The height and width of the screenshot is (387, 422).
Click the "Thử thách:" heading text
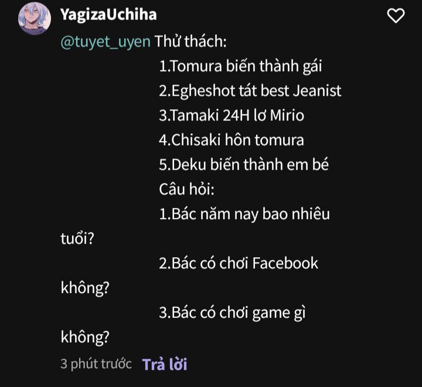[x=190, y=42]
